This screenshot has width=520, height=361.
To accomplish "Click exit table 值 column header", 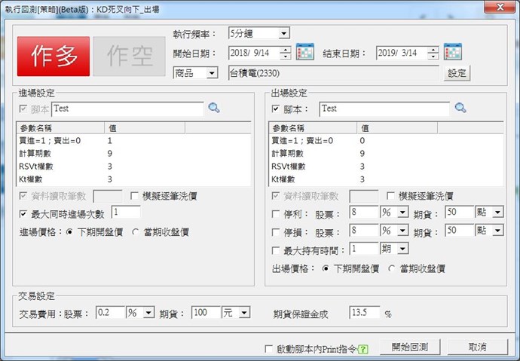I will [x=397, y=128].
